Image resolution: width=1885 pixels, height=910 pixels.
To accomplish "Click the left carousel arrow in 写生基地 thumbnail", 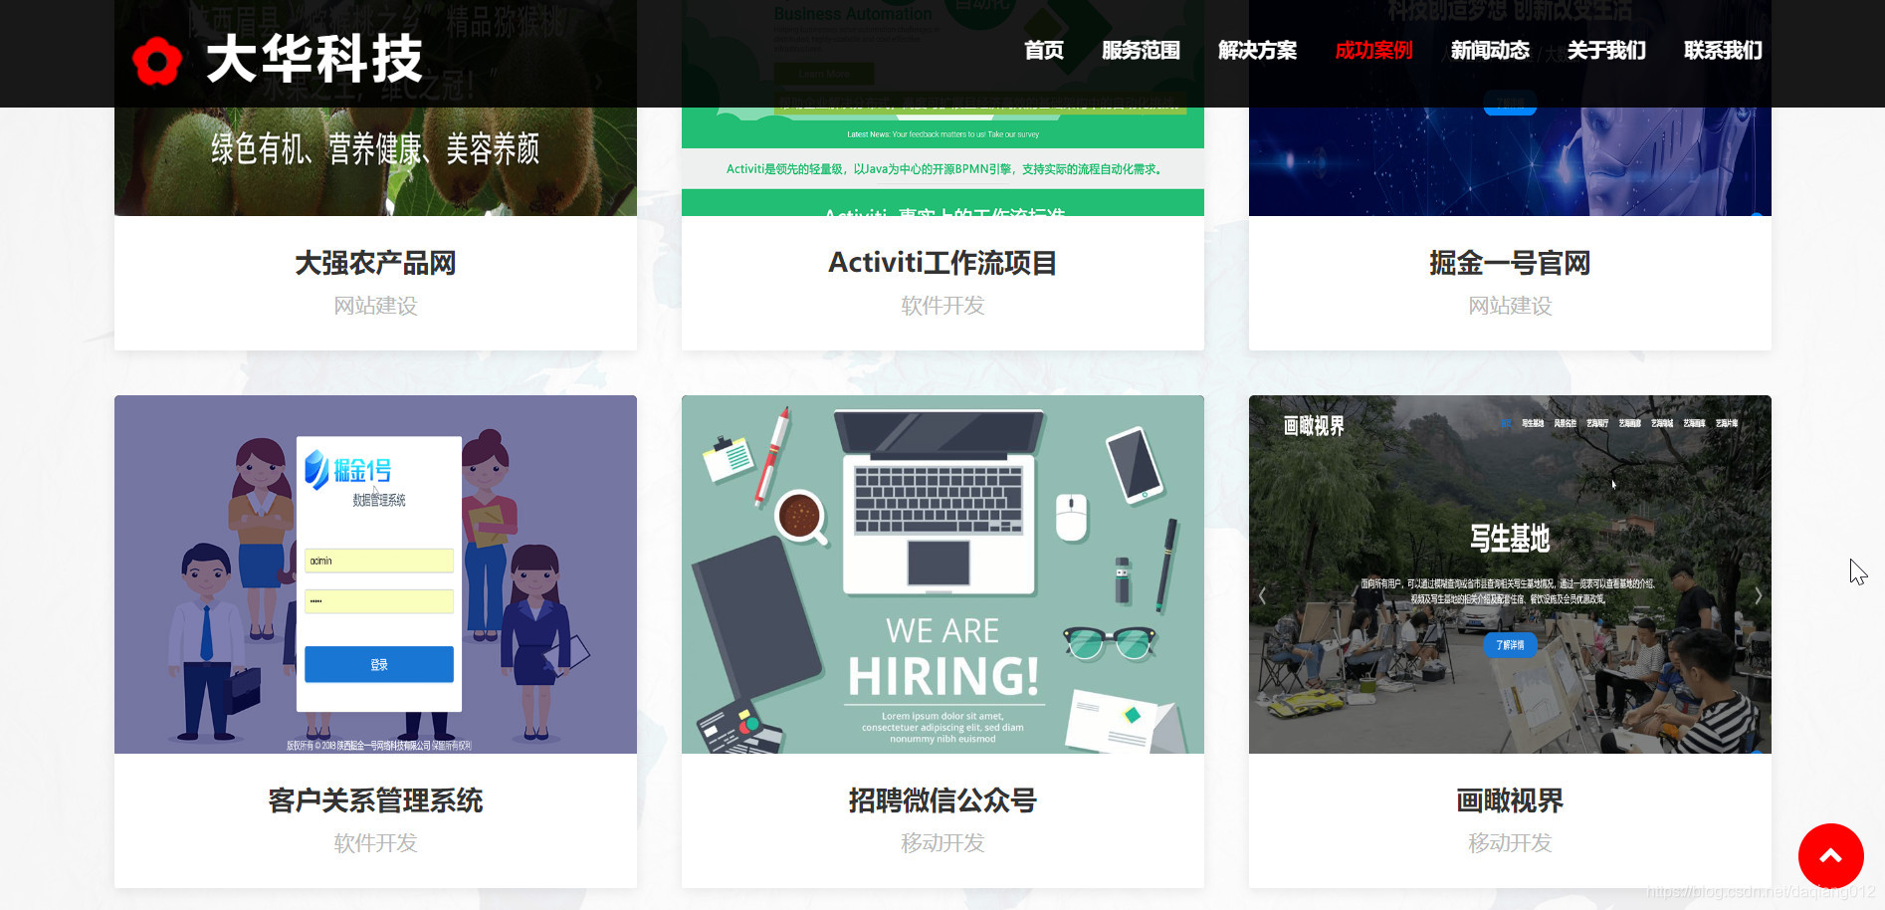I will tap(1262, 595).
